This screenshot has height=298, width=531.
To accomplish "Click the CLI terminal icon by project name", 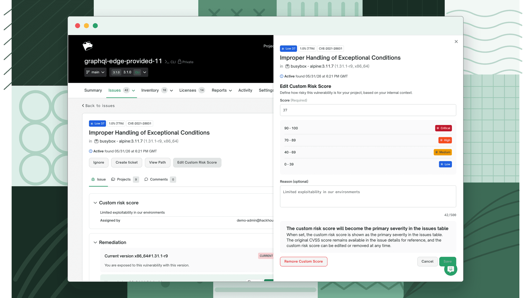I will pyautogui.click(x=167, y=62).
